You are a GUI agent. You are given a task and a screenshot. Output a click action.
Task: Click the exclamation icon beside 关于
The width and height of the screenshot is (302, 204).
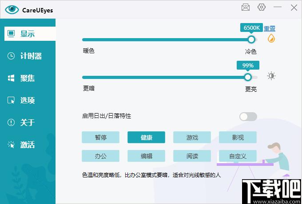(11, 122)
